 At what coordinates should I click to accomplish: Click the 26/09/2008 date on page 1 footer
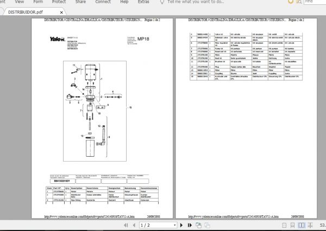pyautogui.click(x=154, y=216)
